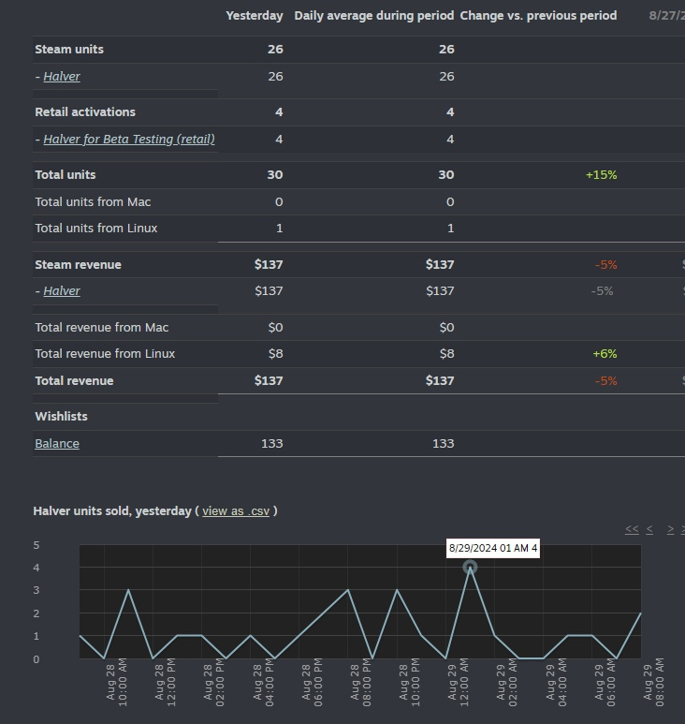
Task: Go to previous period with the "<" link
Action: 649,529
